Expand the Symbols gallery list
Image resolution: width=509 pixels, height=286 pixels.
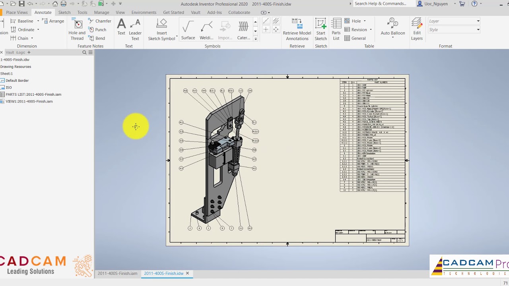pos(255,39)
